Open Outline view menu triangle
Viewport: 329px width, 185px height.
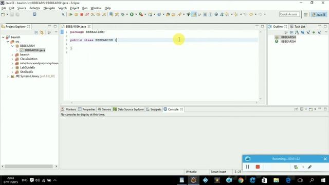(x=326, y=32)
